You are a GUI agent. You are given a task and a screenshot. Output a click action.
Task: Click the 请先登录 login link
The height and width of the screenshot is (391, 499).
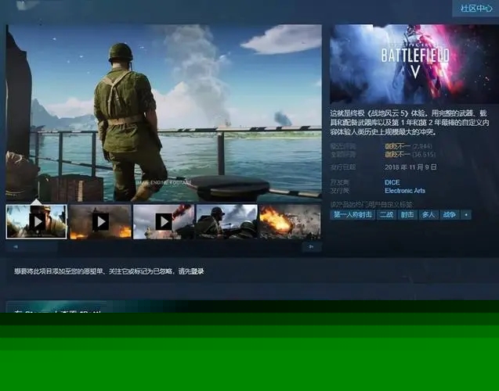(191, 271)
